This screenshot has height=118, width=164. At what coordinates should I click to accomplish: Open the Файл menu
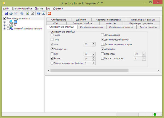coord(6,8)
